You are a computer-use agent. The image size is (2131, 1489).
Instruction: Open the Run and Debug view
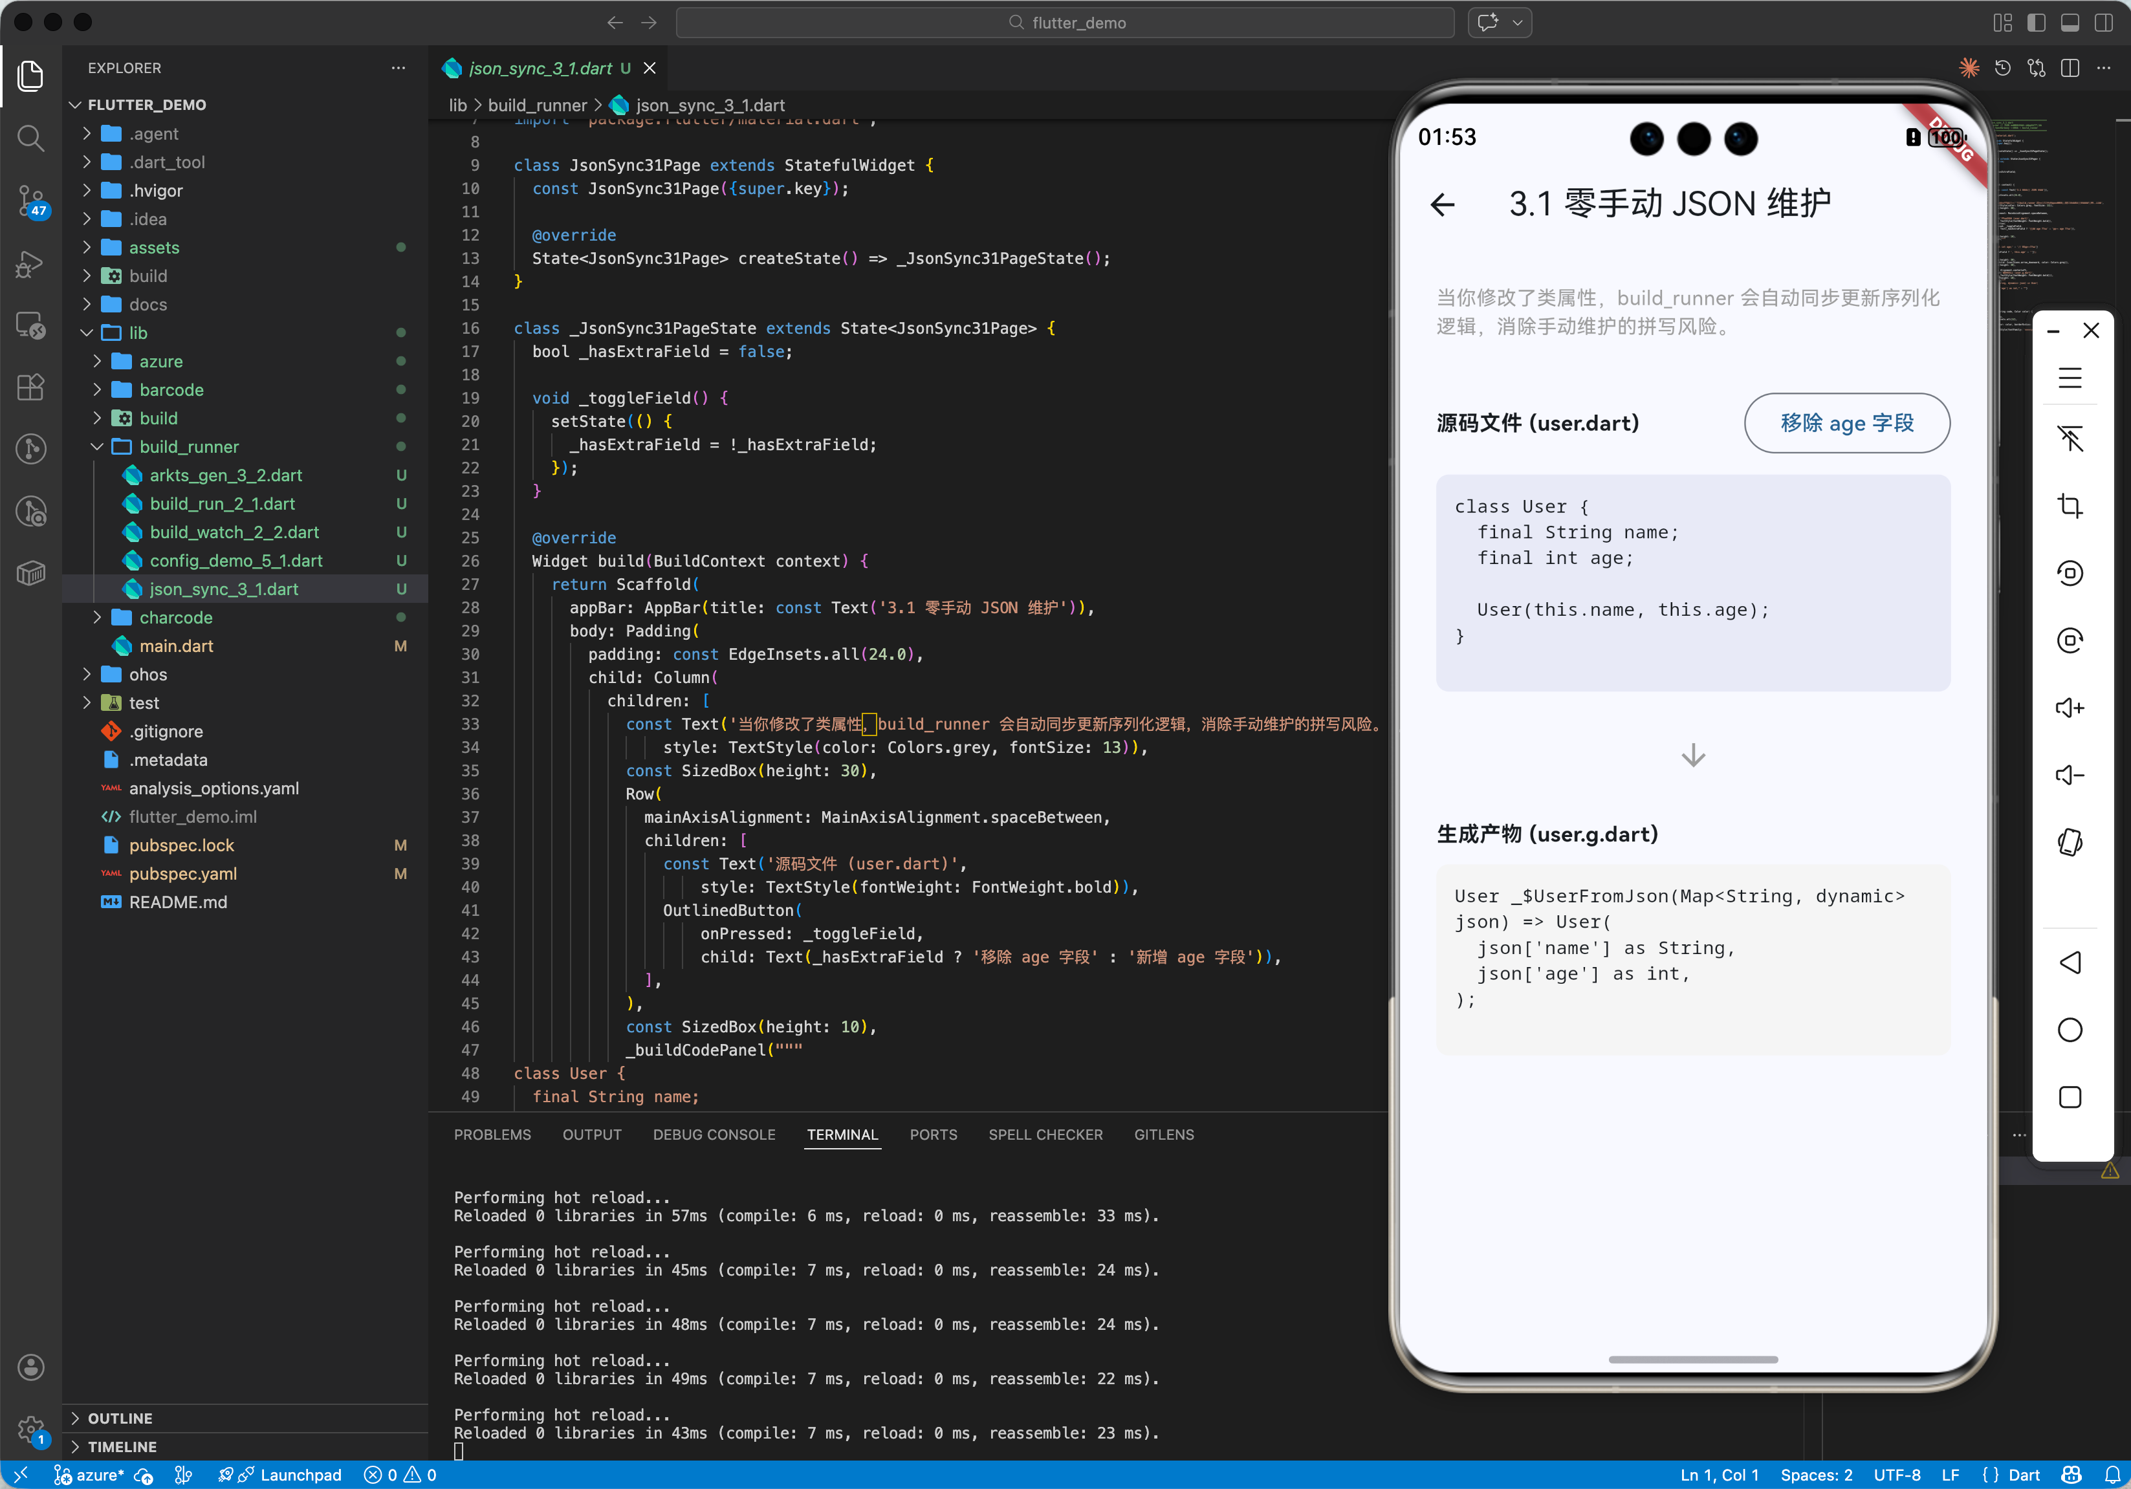(x=30, y=263)
